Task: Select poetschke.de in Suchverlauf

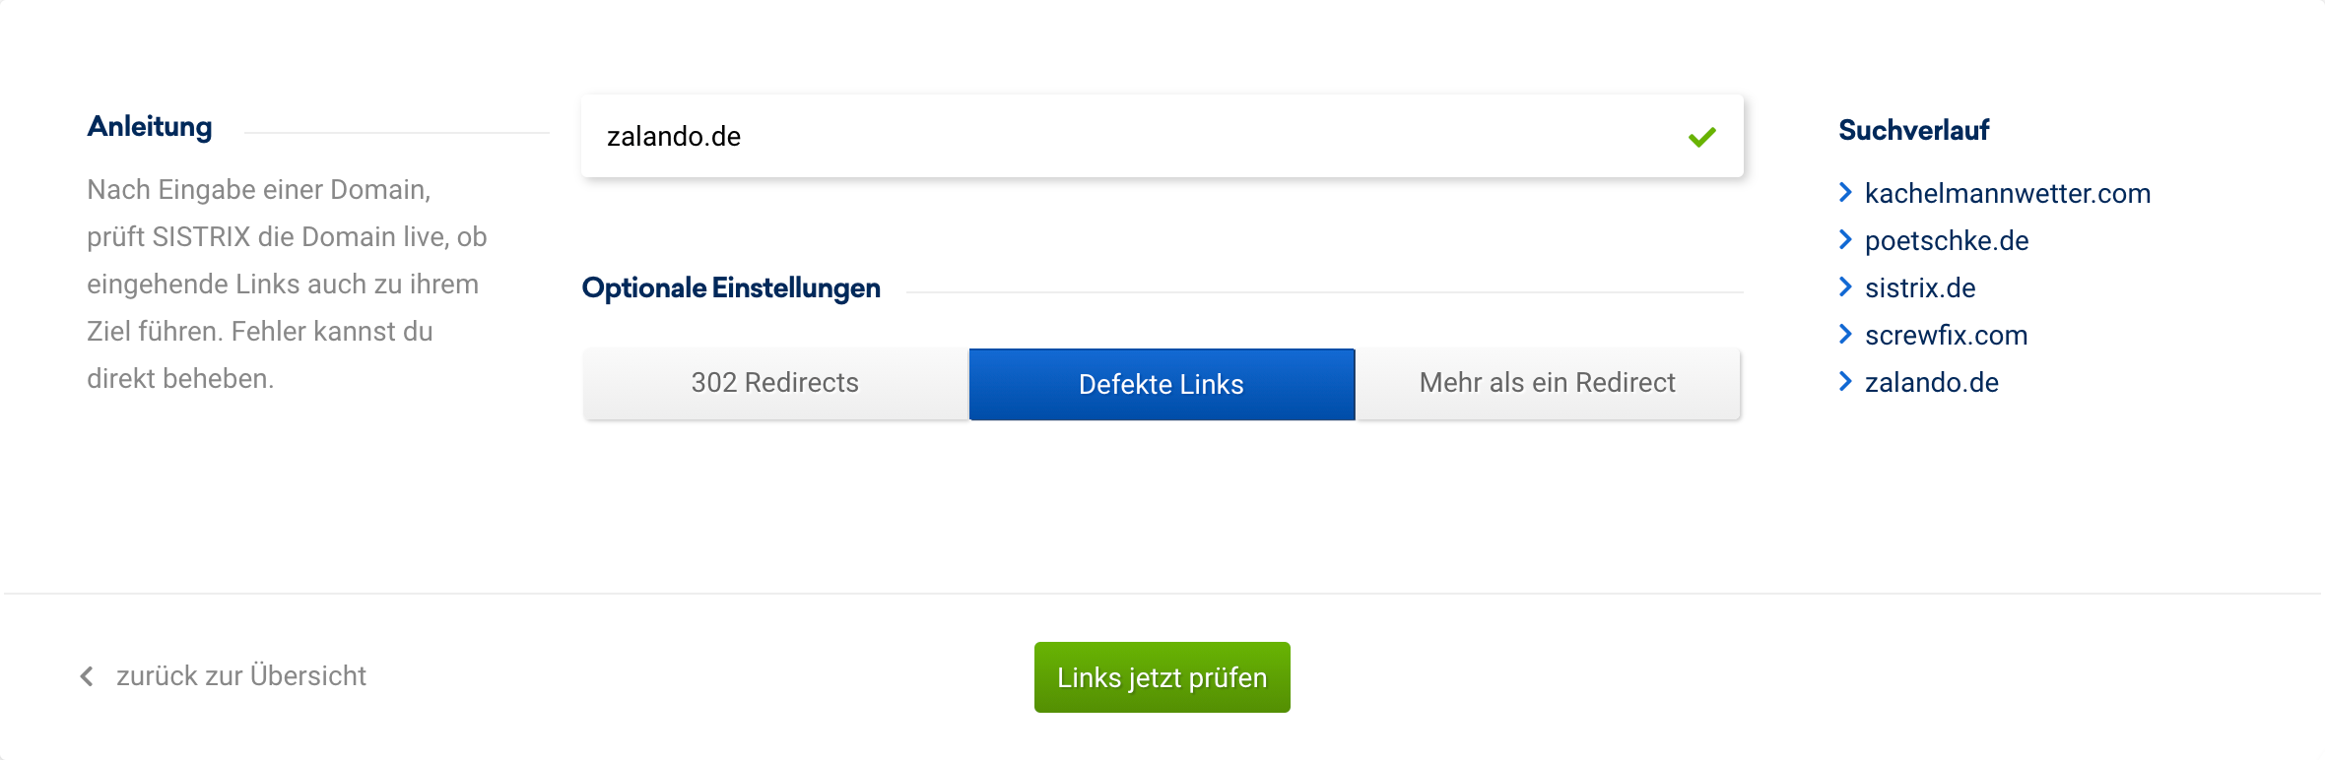Action: point(1946,241)
